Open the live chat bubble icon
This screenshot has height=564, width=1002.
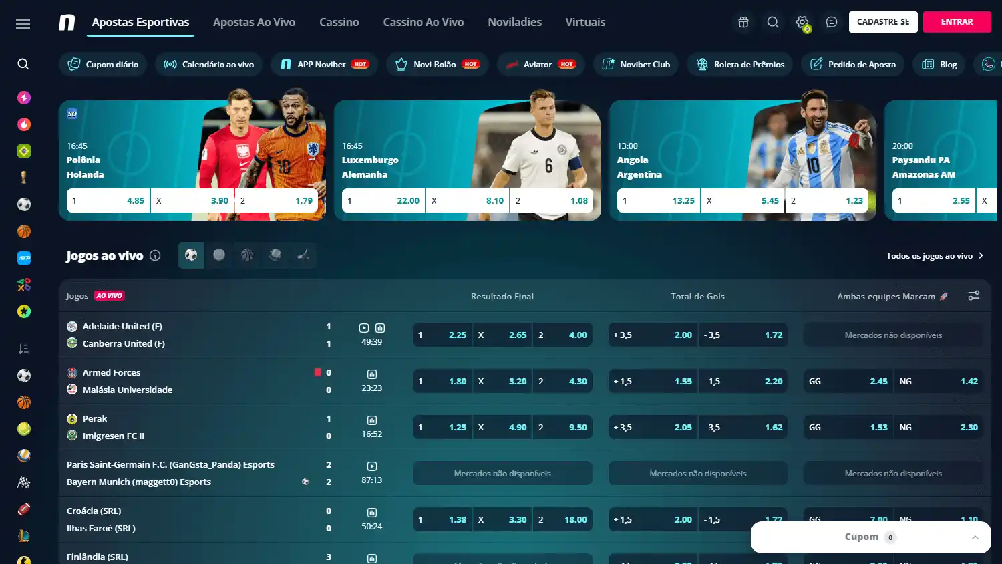click(x=832, y=22)
